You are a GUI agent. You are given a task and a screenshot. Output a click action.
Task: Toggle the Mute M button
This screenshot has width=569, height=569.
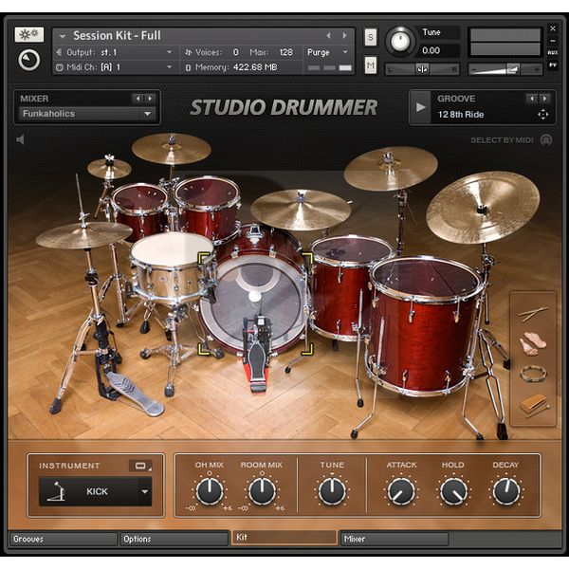click(x=370, y=64)
